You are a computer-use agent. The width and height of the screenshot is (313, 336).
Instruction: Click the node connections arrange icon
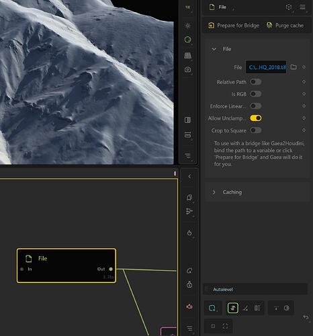tap(189, 211)
